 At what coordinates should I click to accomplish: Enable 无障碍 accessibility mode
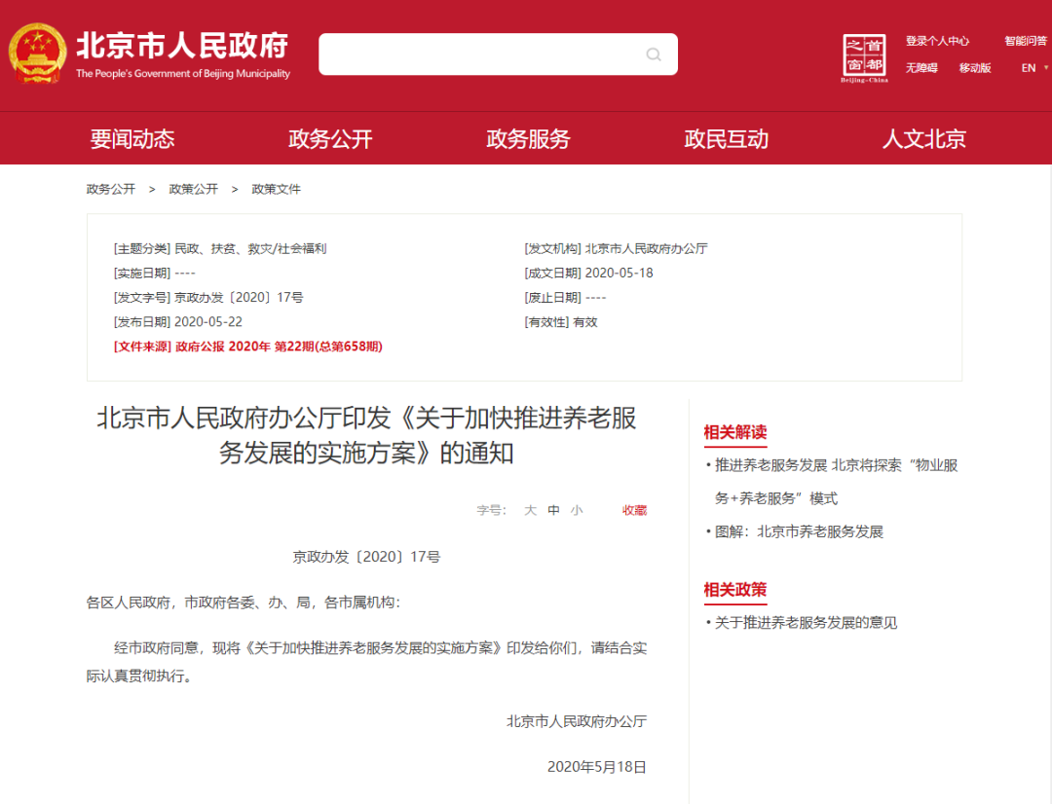(x=921, y=68)
